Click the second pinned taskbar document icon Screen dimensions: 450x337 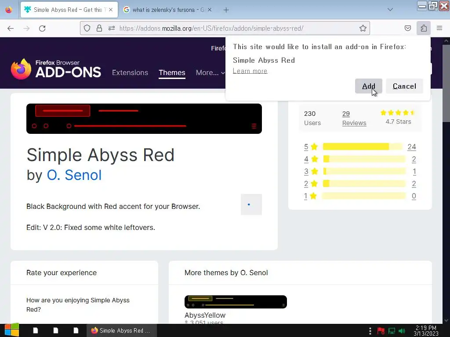[x=56, y=330]
